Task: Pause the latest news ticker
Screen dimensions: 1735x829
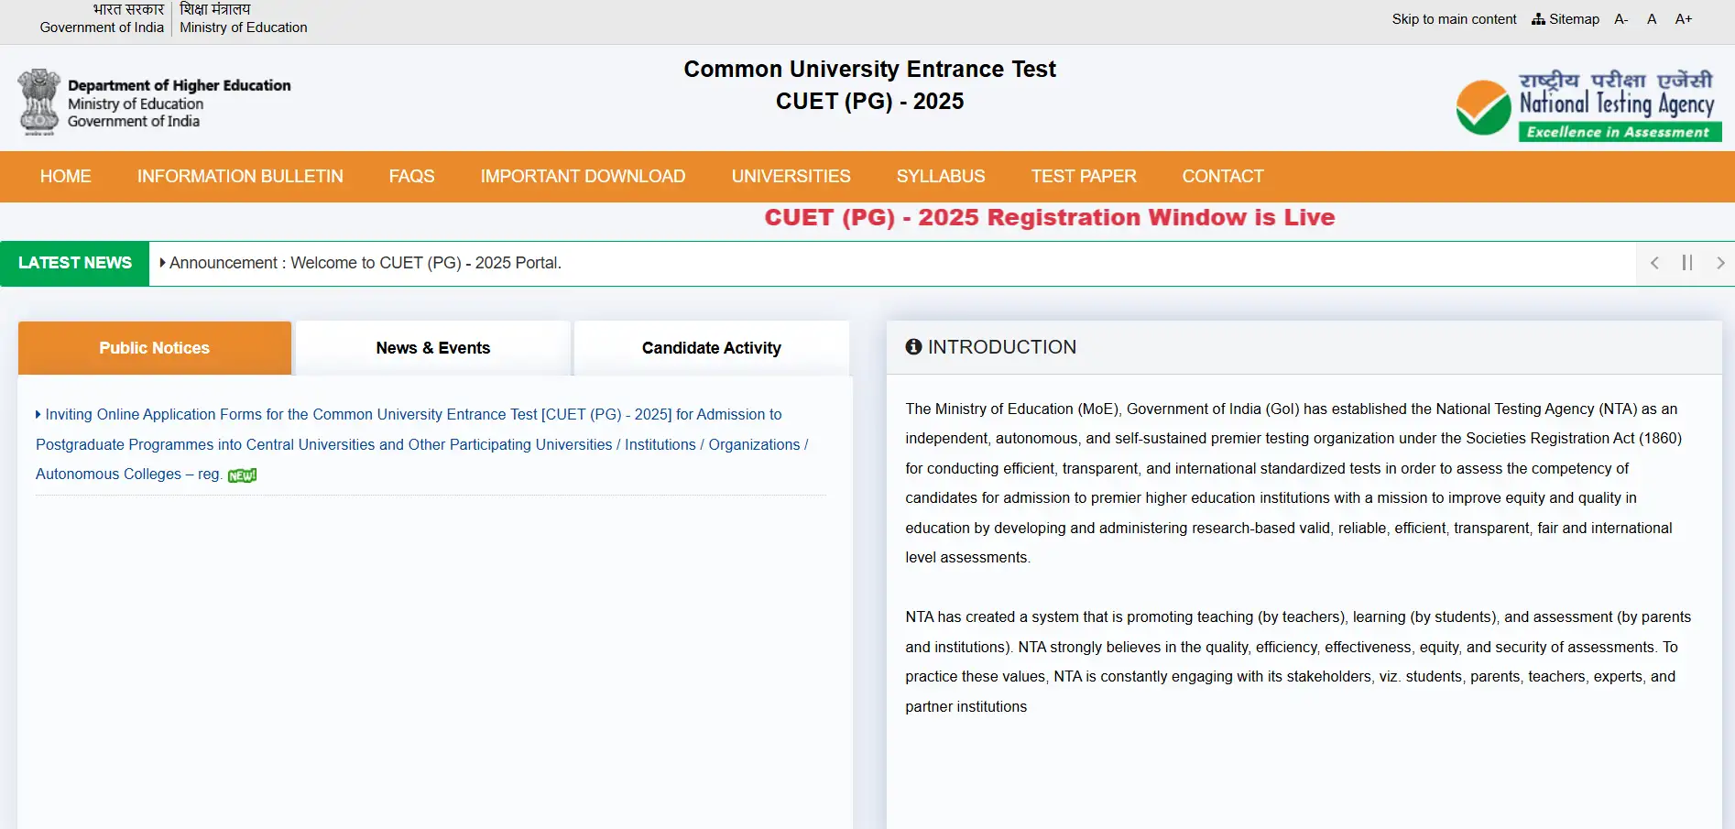Action: (1687, 263)
